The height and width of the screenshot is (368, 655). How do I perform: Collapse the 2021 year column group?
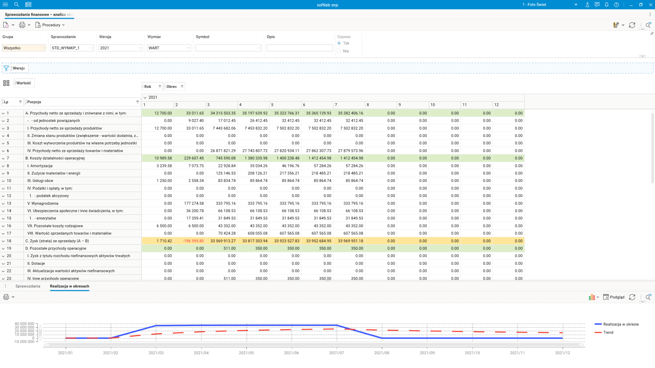145,97
